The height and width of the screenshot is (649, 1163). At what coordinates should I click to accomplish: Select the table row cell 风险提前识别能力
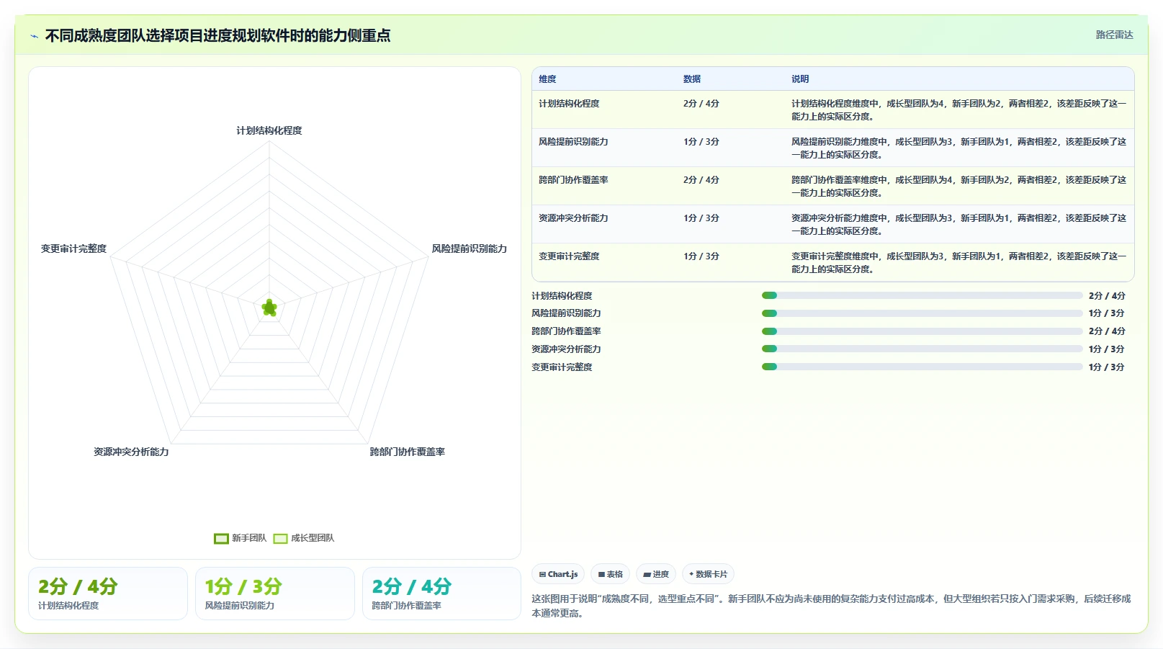click(573, 142)
